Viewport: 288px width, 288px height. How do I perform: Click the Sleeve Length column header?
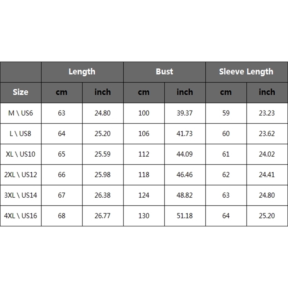point(246,72)
